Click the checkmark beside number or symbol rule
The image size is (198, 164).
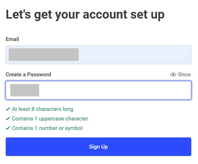(x=8, y=128)
